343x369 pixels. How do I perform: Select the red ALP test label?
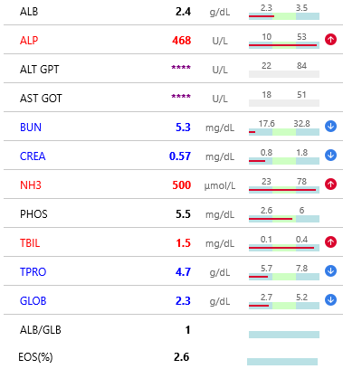click(x=29, y=41)
